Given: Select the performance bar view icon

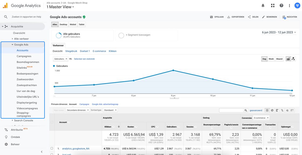Looking at the screenshot, I should pyautogui.click(x=277, y=110).
